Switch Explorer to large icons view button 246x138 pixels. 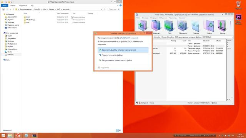(120, 130)
